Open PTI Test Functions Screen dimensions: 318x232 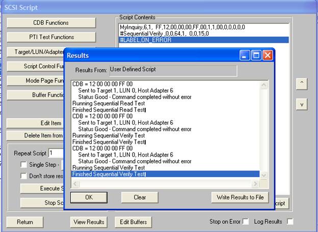(51, 37)
